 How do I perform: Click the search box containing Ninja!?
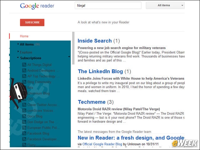pyautogui.click(x=108, y=6)
